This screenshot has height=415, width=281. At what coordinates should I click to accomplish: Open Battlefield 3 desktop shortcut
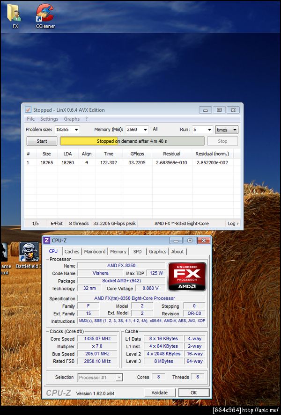point(29,255)
